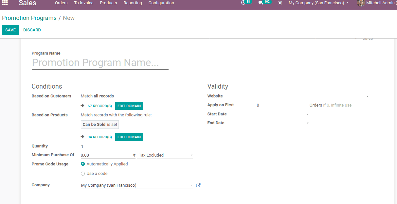The image size is (397, 204).
Task: Click the Conditions section heading
Action: (x=47, y=86)
